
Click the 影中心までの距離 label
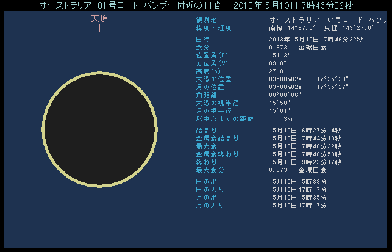[x=215, y=118]
